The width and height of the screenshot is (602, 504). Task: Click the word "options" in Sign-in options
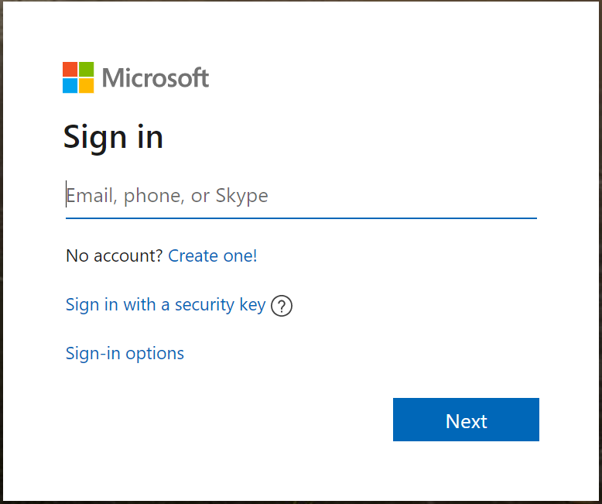[x=155, y=354]
